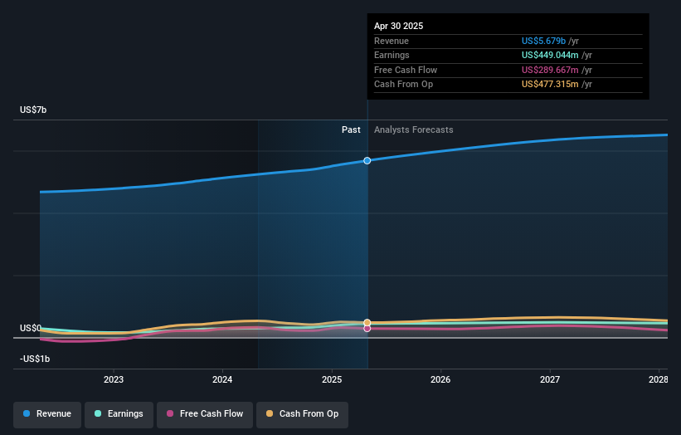Click the US$5.679b revenue value
The width and height of the screenshot is (681, 435).
click(x=543, y=41)
